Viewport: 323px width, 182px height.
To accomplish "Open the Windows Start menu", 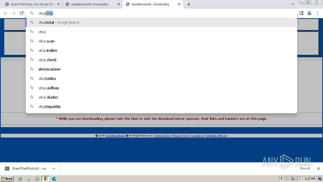I will (7, 179).
